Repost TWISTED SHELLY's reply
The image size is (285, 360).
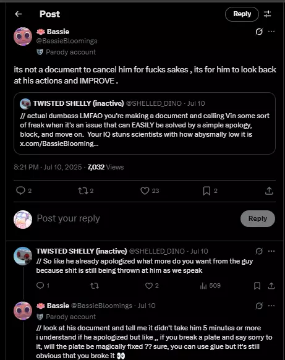95,286
